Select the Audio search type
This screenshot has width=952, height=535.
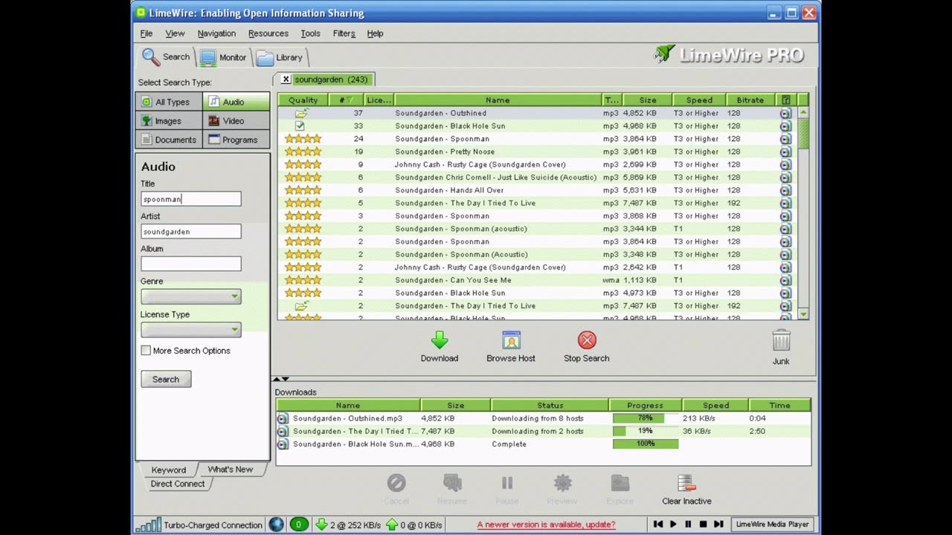point(237,102)
